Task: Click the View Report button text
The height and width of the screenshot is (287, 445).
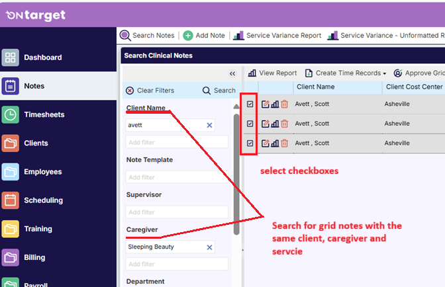Action: (x=278, y=73)
